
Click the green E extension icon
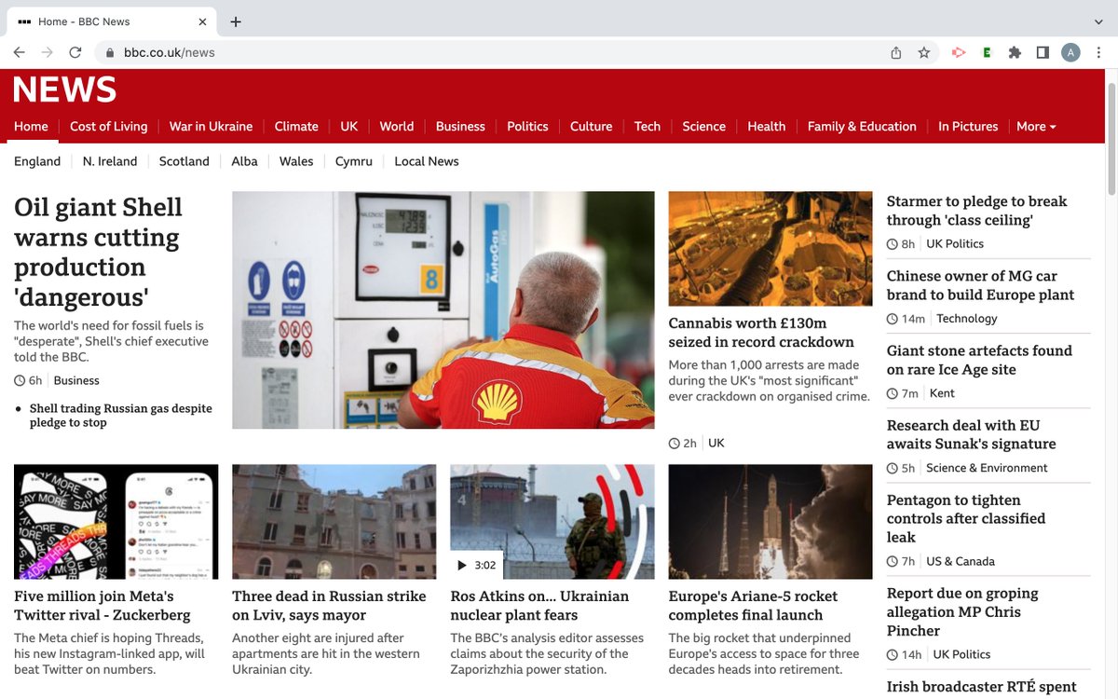[986, 52]
